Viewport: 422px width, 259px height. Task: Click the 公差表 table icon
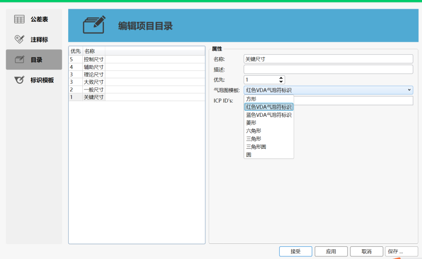pos(19,19)
